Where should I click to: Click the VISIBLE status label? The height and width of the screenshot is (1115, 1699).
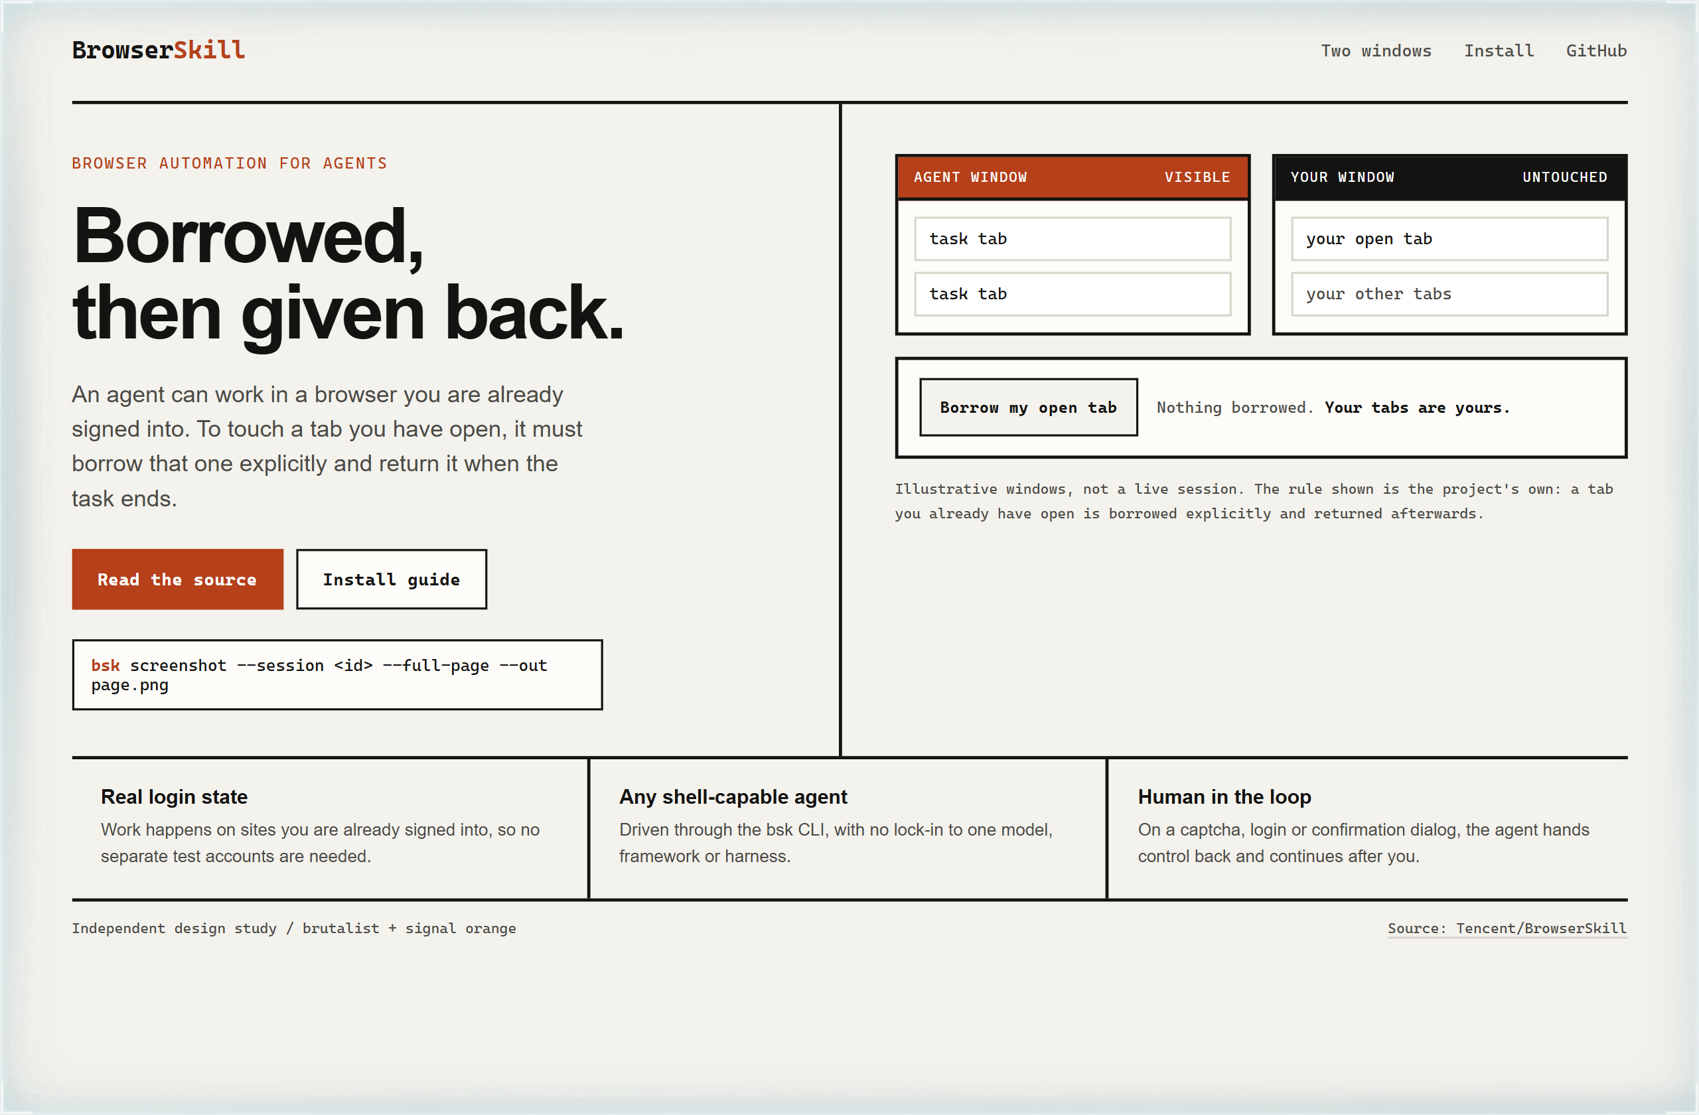tap(1197, 177)
